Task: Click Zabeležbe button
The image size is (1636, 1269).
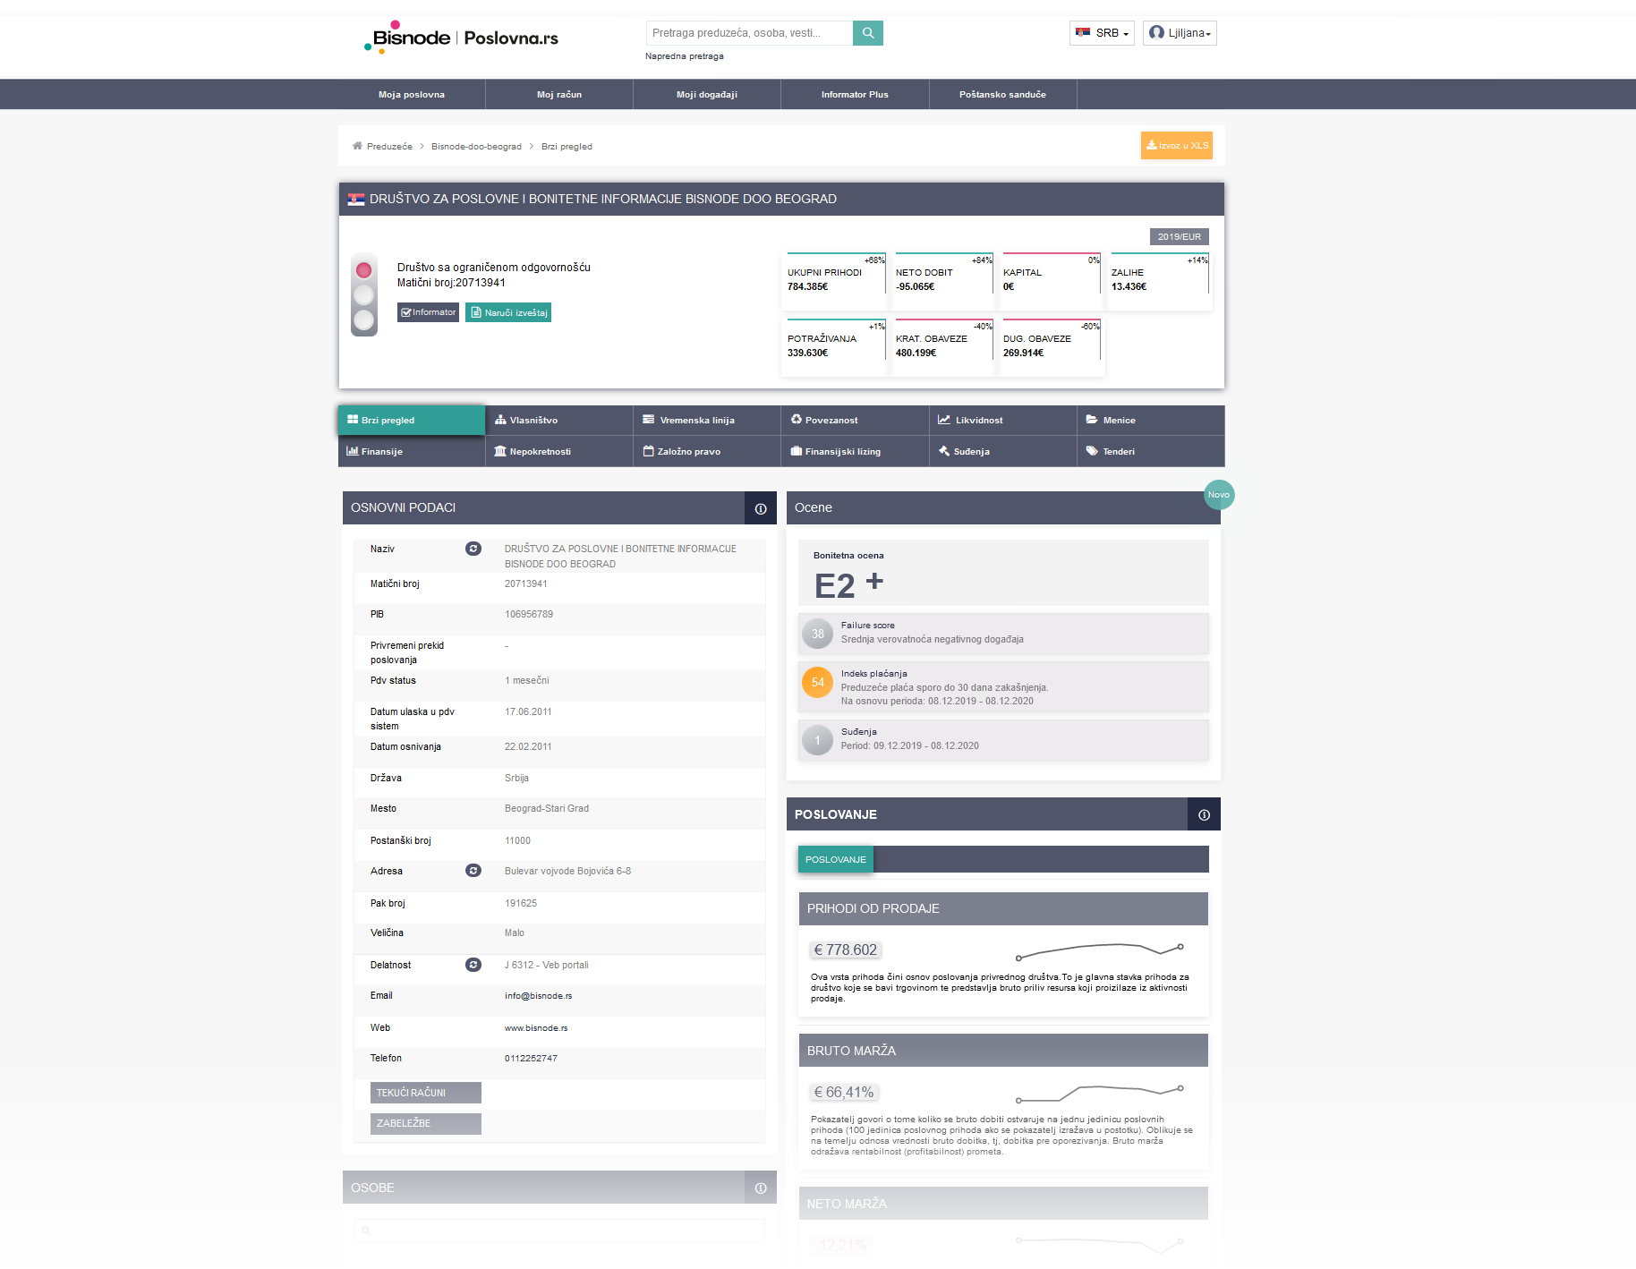Action: (x=426, y=1123)
